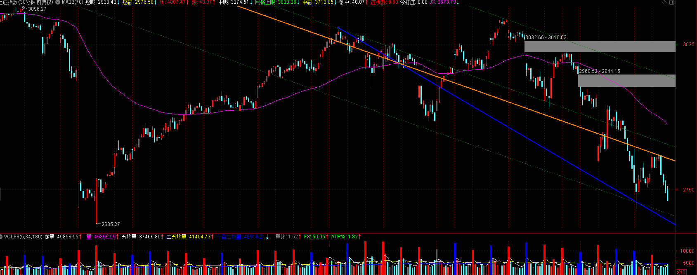Click the 10000 volume axis label
This screenshot has width=697, height=275.
tap(687, 251)
